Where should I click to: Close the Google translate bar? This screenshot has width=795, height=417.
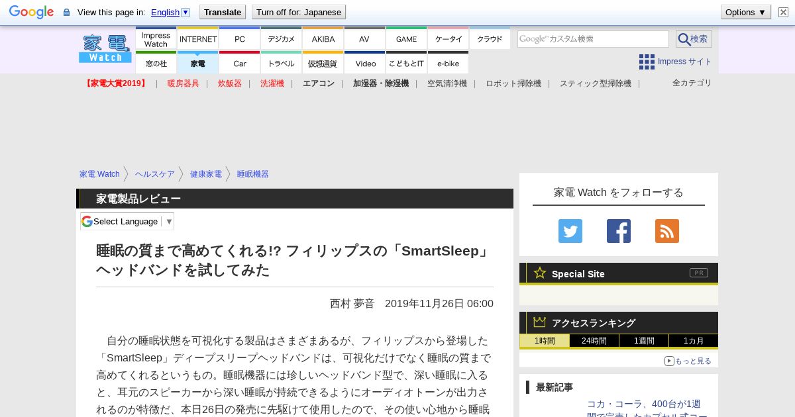tap(783, 12)
